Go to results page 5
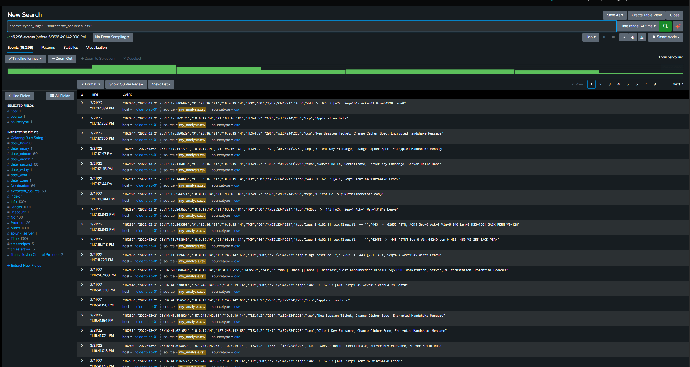The height and width of the screenshot is (367, 690). click(x=628, y=84)
